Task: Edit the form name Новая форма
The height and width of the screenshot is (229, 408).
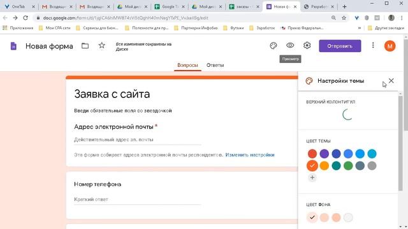Action: pyautogui.click(x=49, y=46)
